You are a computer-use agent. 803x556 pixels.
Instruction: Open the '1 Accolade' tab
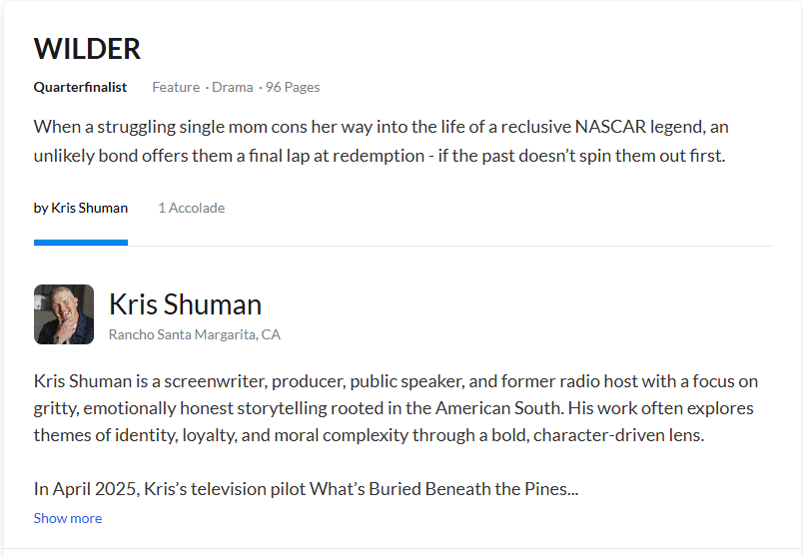tap(192, 208)
